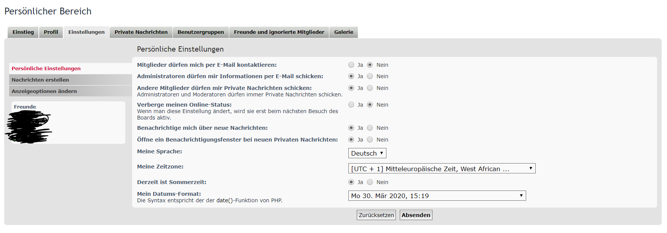This screenshot has width=667, height=233.
Task: Disable private messages from other members
Action: [370, 88]
